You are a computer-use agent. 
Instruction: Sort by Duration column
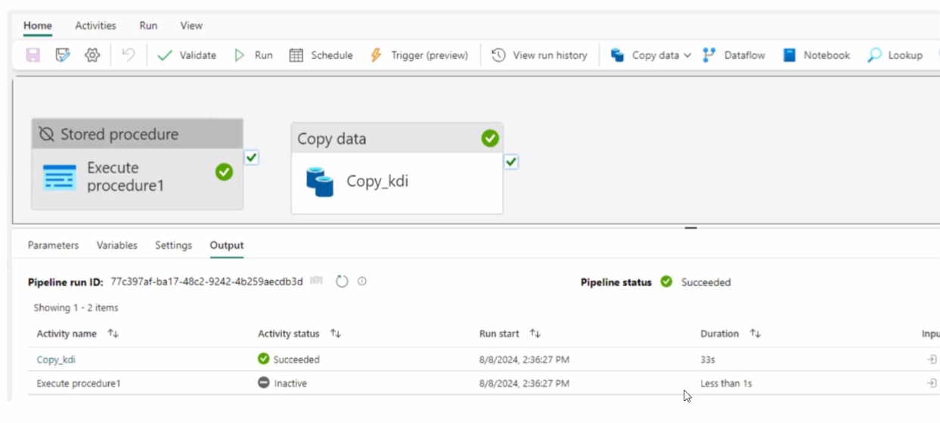[755, 334]
